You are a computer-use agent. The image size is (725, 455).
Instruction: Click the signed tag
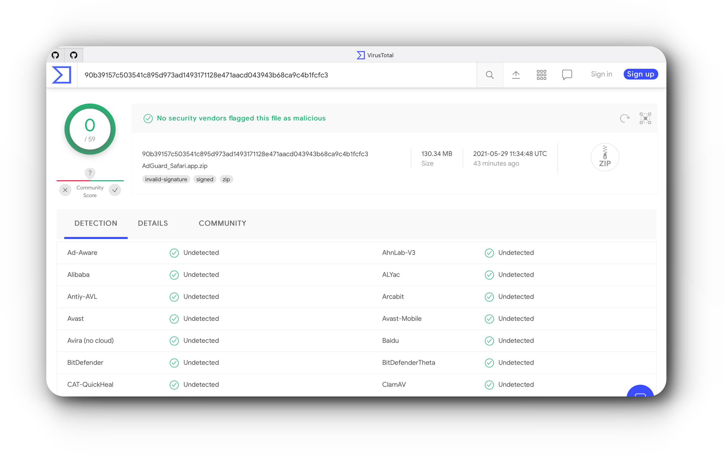(x=205, y=179)
